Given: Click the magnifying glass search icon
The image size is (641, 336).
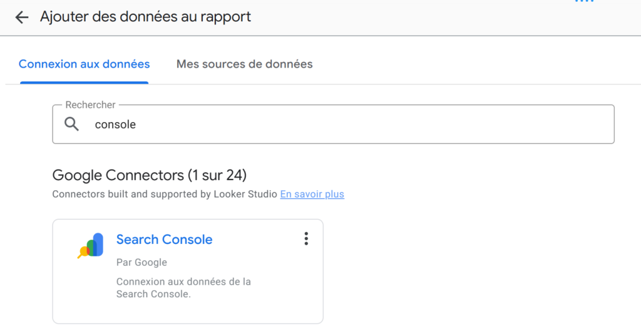Looking at the screenshot, I should pyautogui.click(x=71, y=124).
